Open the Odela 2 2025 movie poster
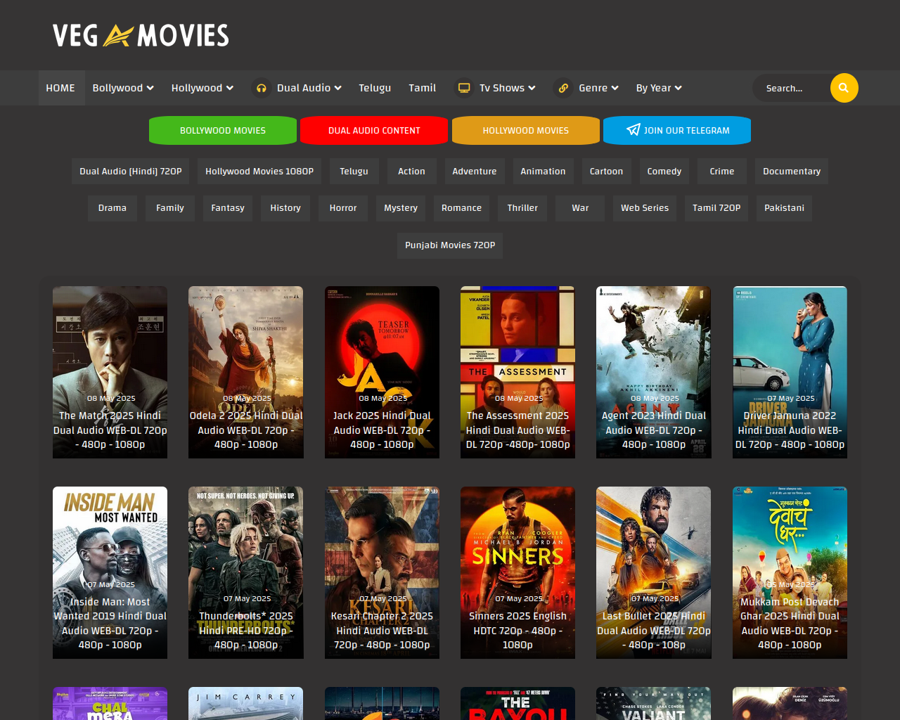 246,372
